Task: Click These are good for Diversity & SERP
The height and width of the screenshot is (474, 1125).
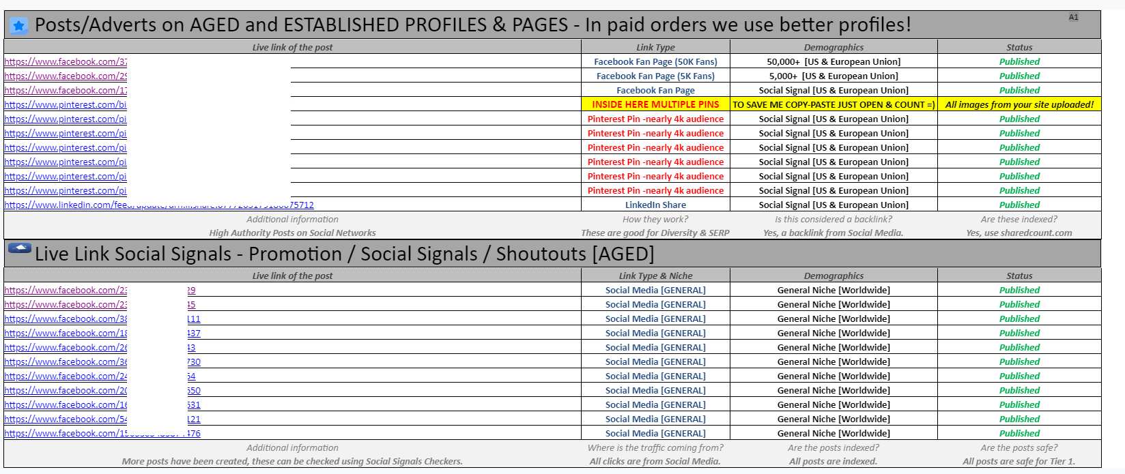Action: coord(655,233)
